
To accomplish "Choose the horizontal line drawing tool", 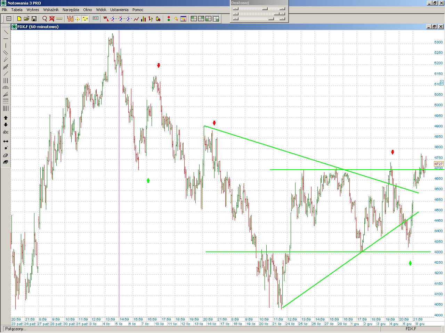I will click(x=6, y=39).
